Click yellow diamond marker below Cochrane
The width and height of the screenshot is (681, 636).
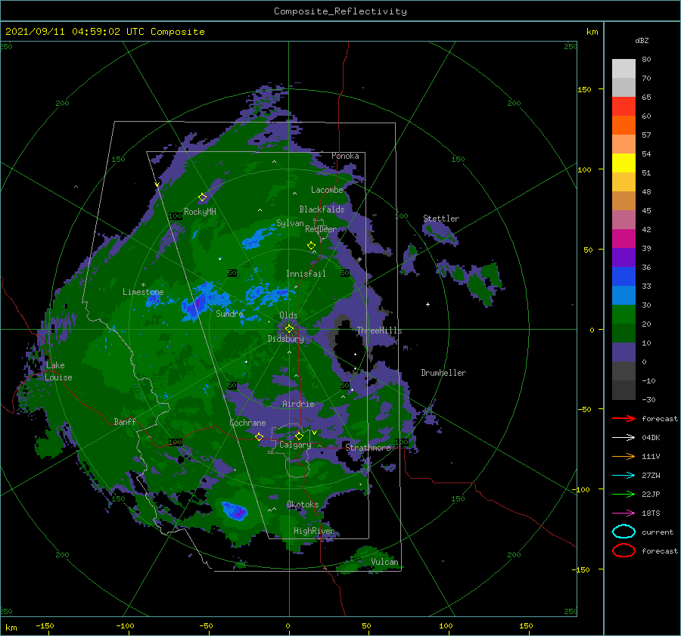coord(259,436)
